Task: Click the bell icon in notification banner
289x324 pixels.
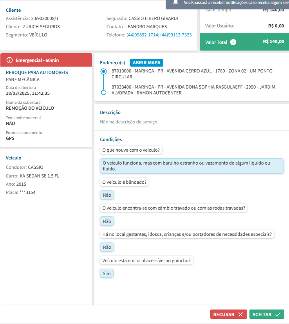Action: click(x=175, y=2)
